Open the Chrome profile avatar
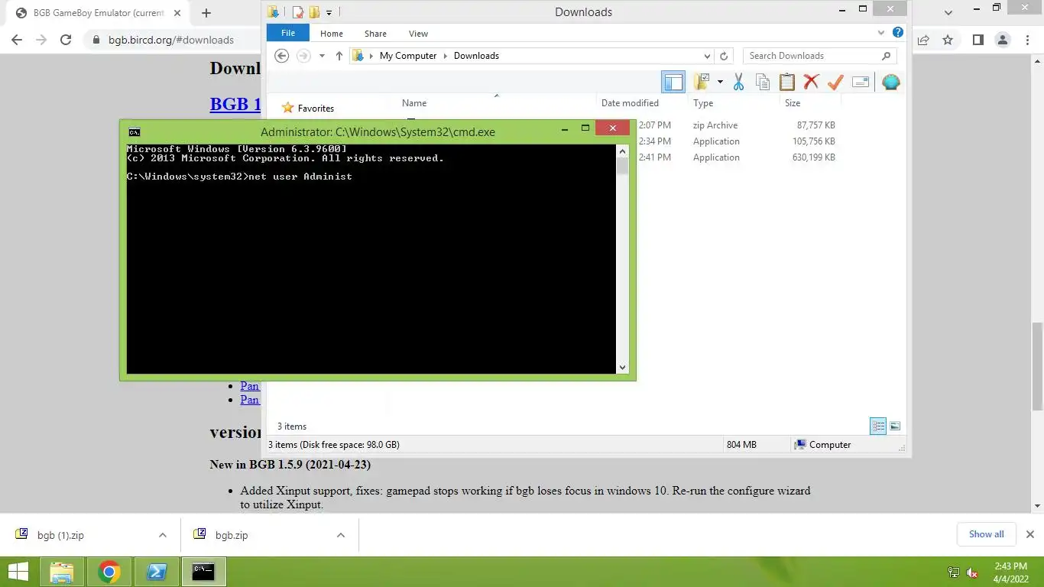The width and height of the screenshot is (1044, 587). coord(1003,40)
